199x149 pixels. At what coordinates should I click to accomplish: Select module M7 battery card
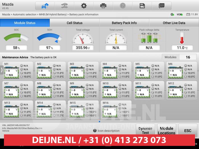[18, 90]
